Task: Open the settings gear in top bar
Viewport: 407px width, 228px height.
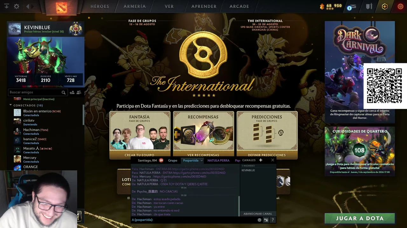Action: click(17, 6)
